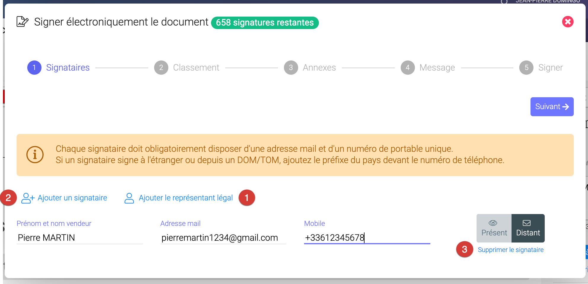The image size is (588, 284).
Task: Click the eye icon on Présent
Action: tap(493, 223)
